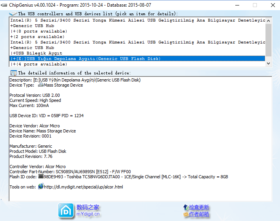Click Device Vendor: Alcor Micro text
The height and width of the screenshot is (221, 280).
pyautogui.click(x=35, y=126)
